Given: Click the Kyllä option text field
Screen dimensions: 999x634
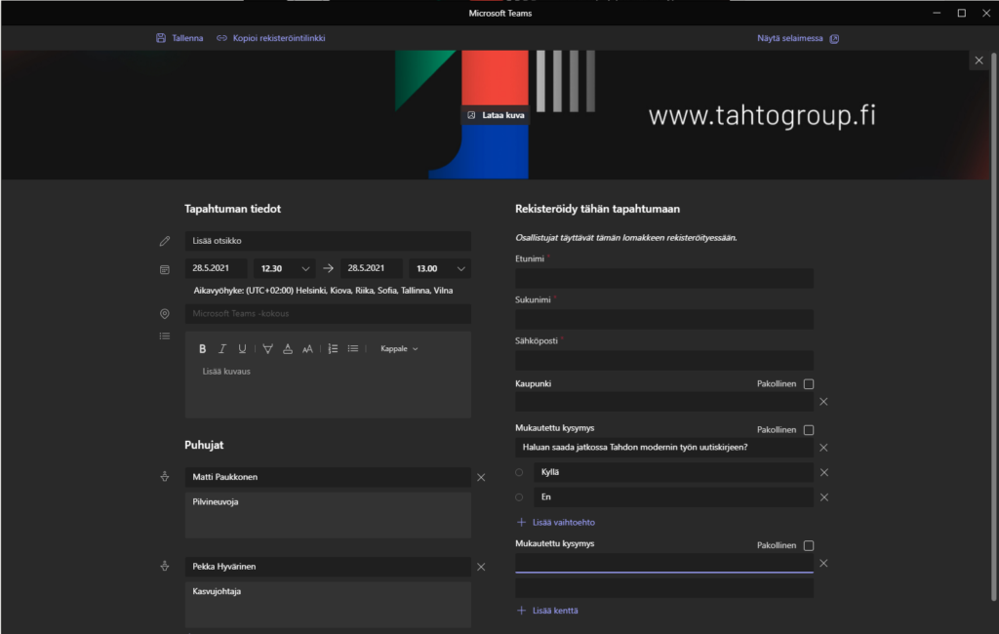Looking at the screenshot, I should point(673,472).
